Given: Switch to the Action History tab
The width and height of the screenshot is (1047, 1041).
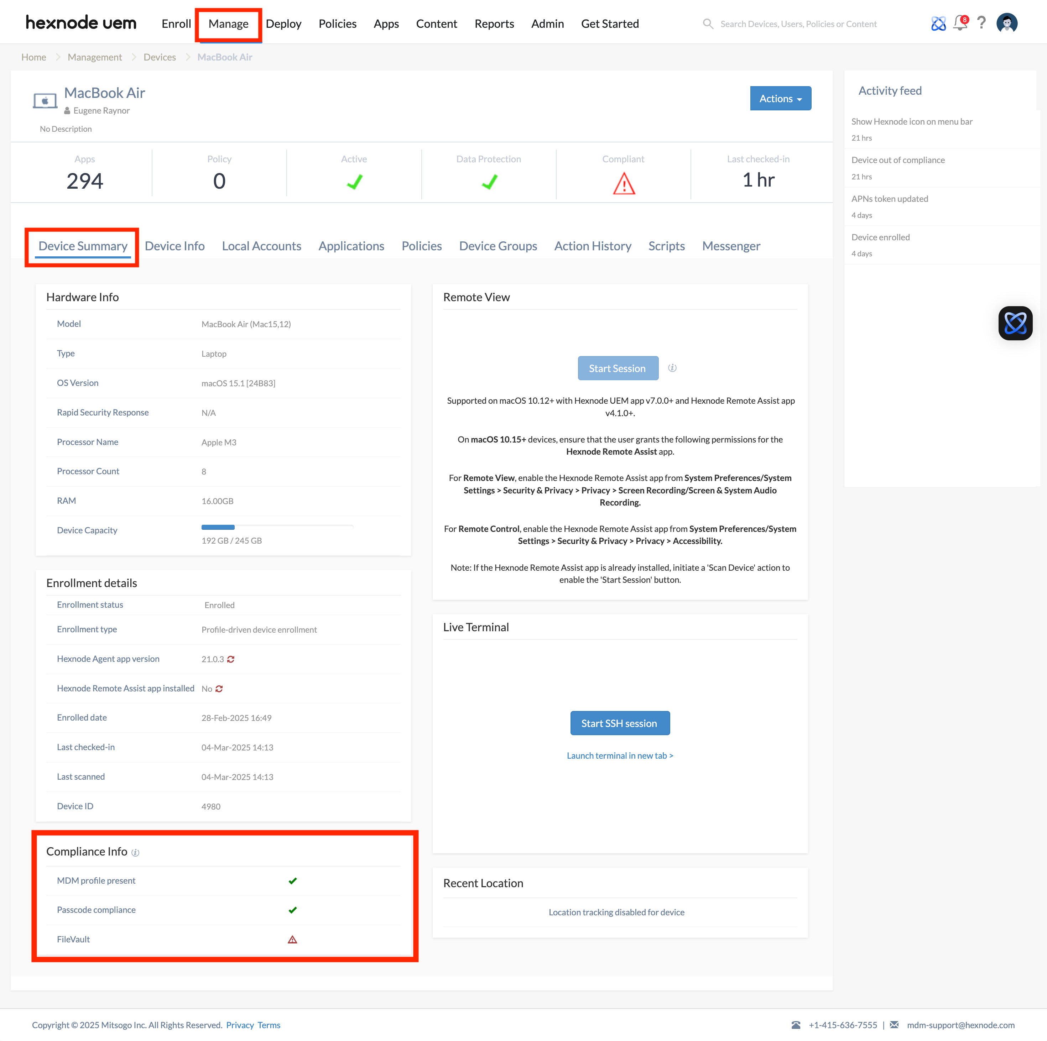Looking at the screenshot, I should click(x=592, y=246).
